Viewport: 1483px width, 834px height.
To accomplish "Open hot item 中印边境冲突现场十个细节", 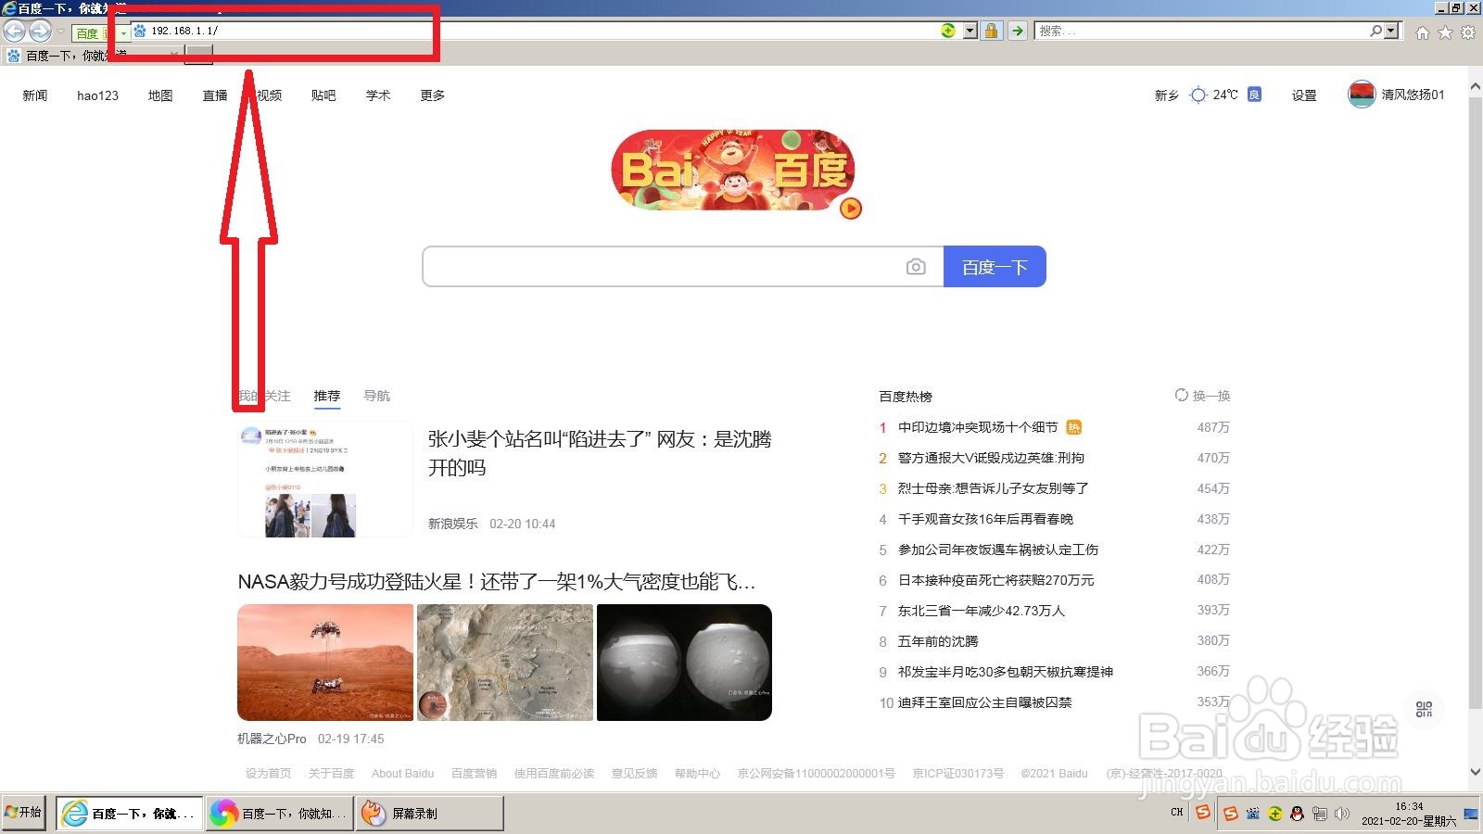I will [978, 427].
